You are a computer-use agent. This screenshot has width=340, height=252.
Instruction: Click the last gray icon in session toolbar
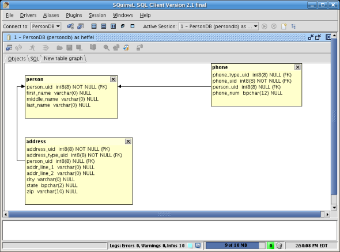click(139, 48)
